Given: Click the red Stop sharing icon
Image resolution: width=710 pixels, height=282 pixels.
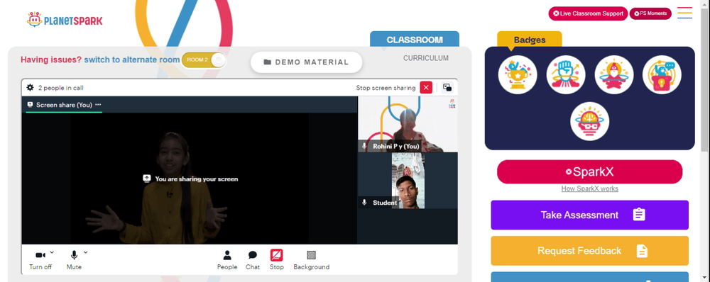Looking at the screenshot, I should click(277, 255).
